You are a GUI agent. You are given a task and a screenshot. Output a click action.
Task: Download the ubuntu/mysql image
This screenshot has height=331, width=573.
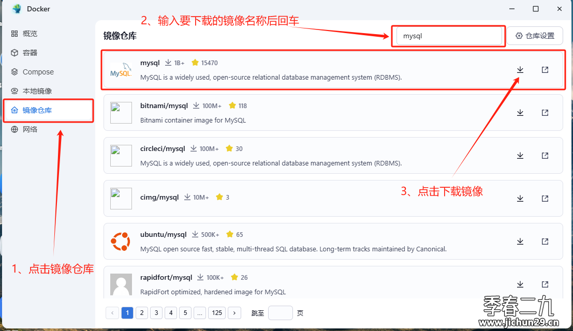tap(520, 242)
